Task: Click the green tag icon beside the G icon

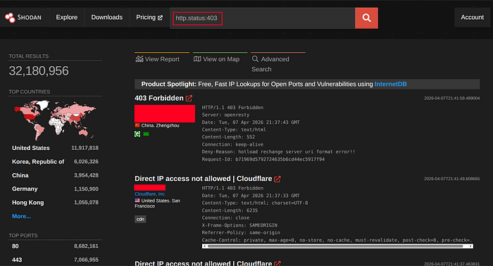Action: pyautogui.click(x=146, y=134)
